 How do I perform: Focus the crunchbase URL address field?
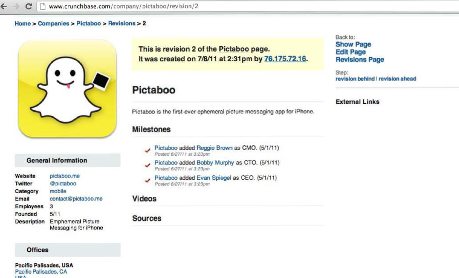tap(155, 6)
